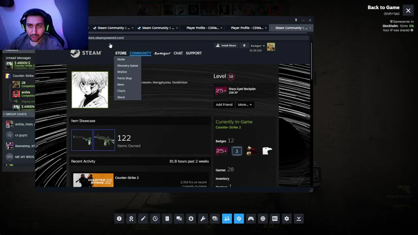Open the kamyar account dropdown at top right
The height and width of the screenshot is (235, 418).
coord(258,46)
